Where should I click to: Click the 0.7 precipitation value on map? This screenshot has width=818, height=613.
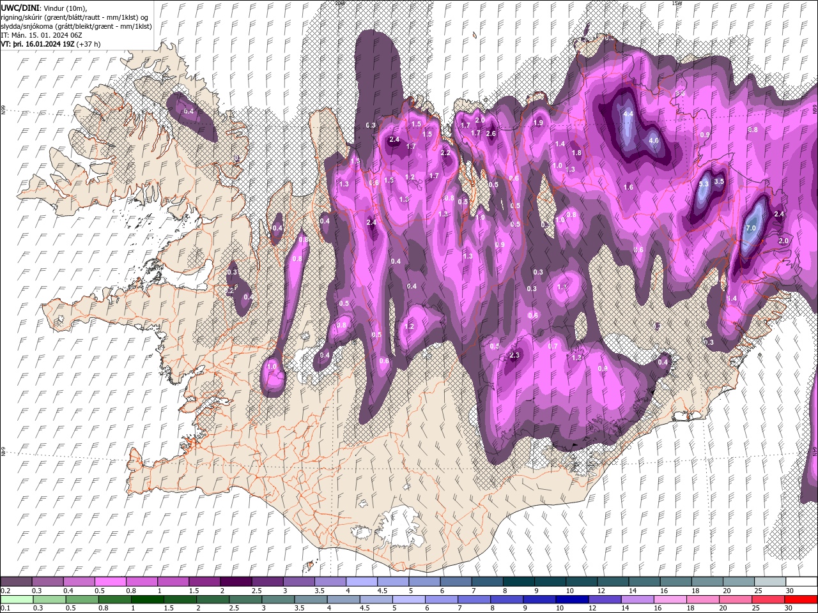pyautogui.click(x=553, y=346)
